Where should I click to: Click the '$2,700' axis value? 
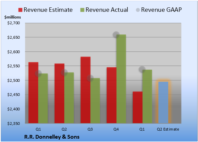[13, 23]
